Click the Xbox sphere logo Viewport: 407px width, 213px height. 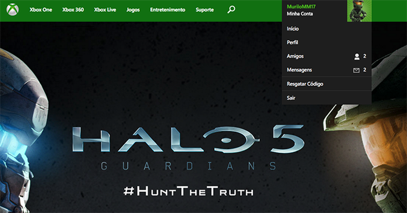(x=12, y=10)
